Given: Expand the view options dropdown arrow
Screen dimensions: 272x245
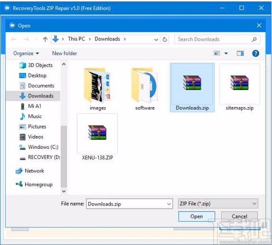Looking at the screenshot, I should click(x=226, y=54).
